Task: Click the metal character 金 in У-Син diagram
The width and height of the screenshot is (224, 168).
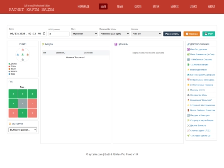Action: click(23, 60)
